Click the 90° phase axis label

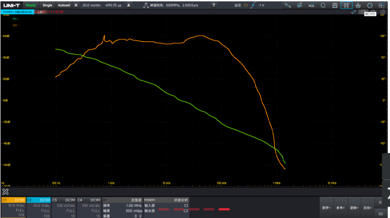click(383, 57)
